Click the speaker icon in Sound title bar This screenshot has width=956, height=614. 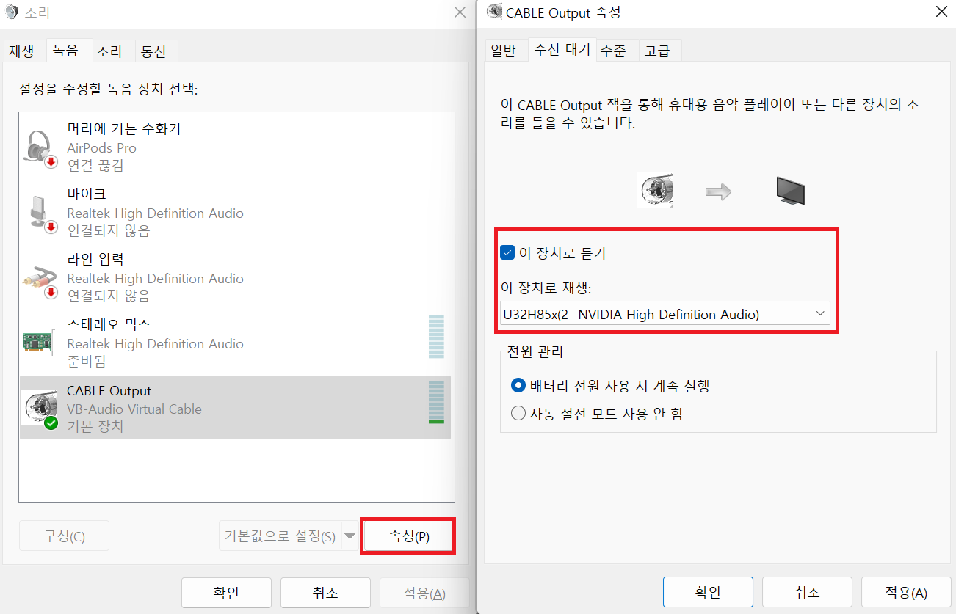[x=11, y=12]
